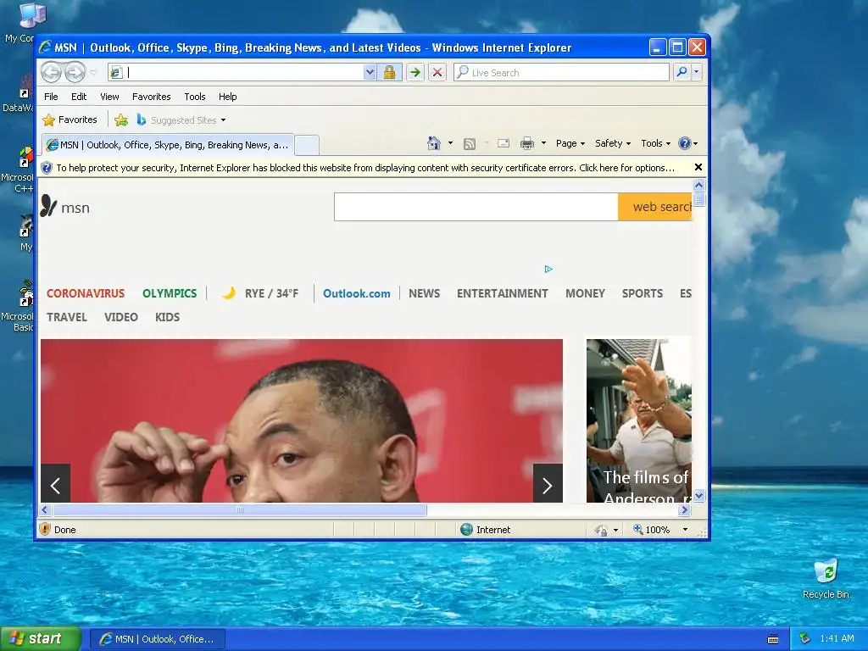Viewport: 868px width, 651px height.
Task: Click the Forward navigation button
Action: point(75,72)
